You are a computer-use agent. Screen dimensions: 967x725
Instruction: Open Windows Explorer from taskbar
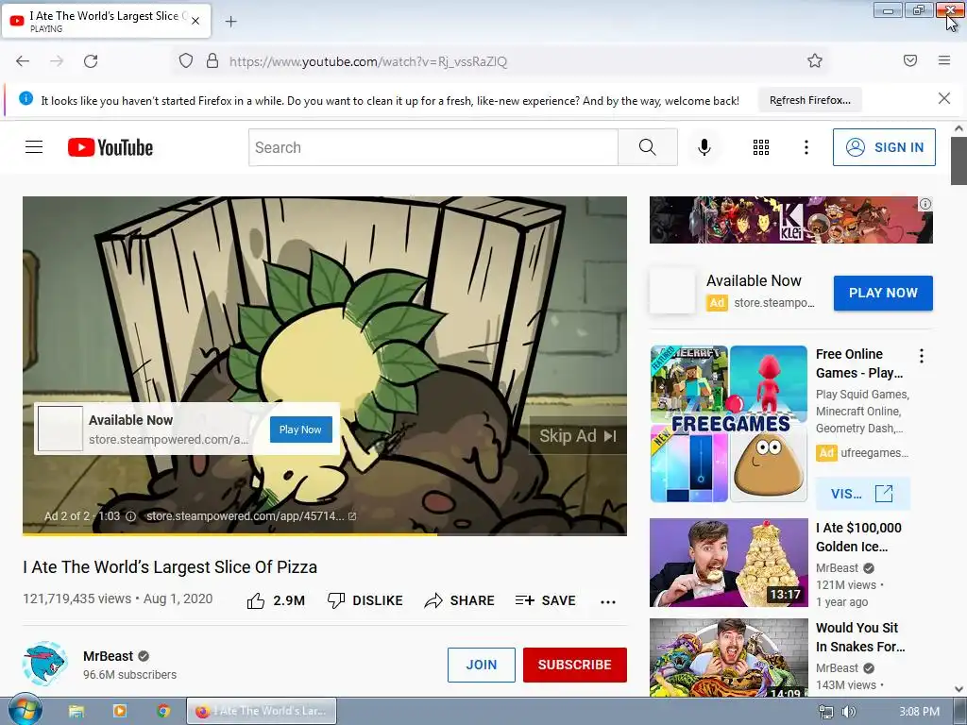[76, 712]
